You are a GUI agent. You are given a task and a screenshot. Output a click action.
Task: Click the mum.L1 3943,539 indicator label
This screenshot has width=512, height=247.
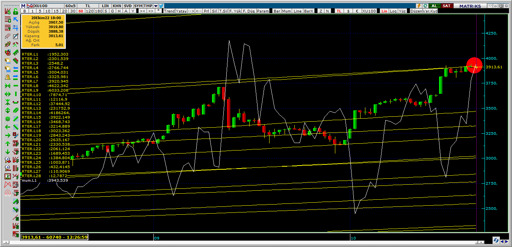[45, 181]
